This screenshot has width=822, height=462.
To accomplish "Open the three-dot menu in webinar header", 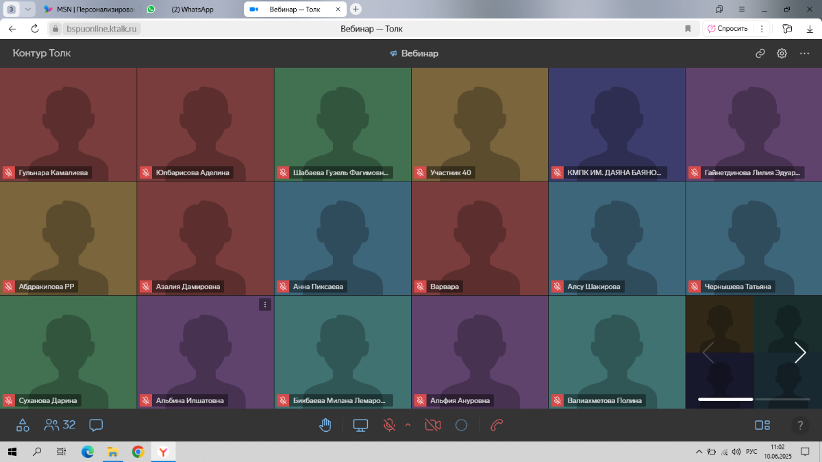I will [804, 53].
